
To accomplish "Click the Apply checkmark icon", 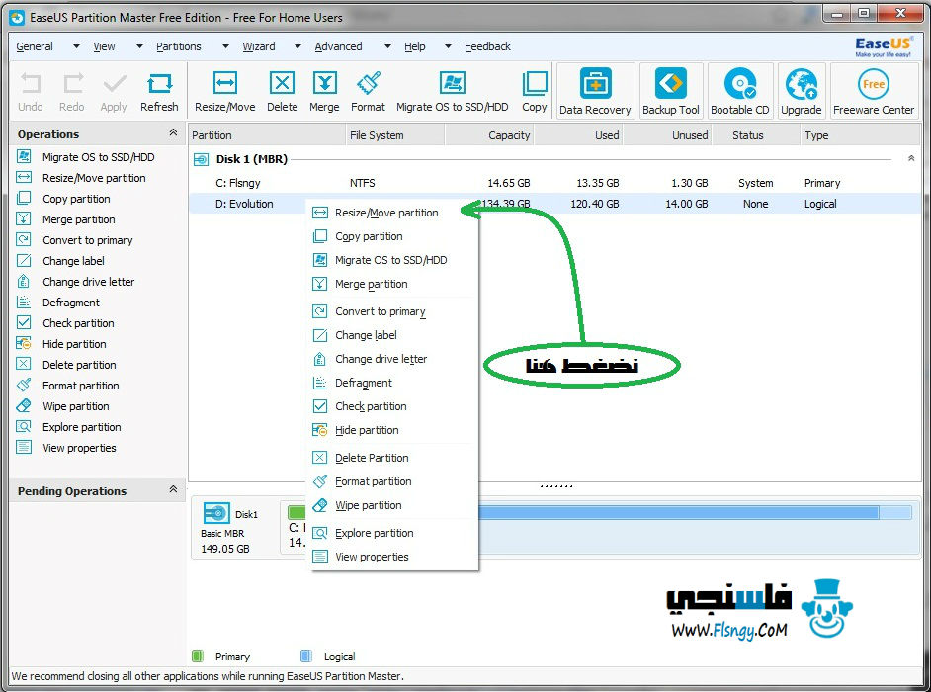I will (x=114, y=83).
